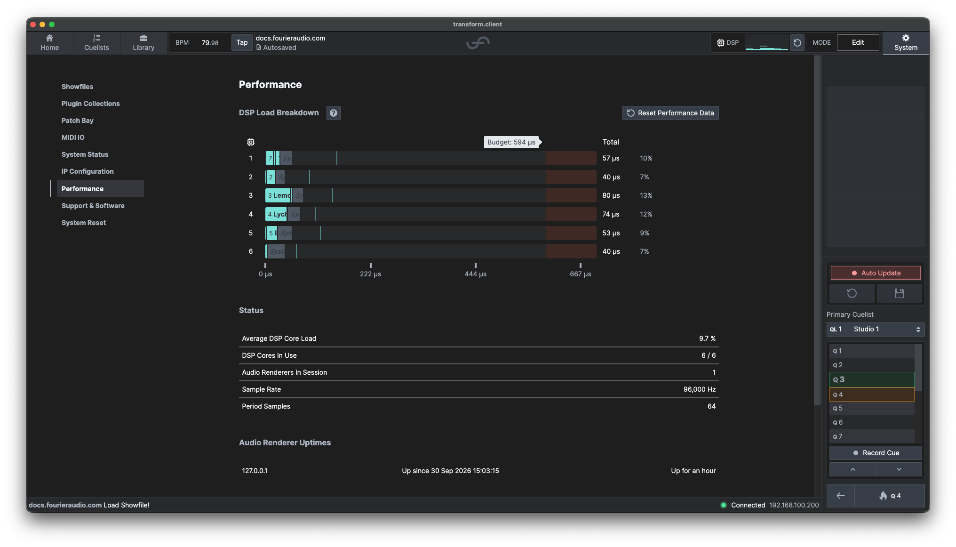Click the Sample Rate value 96,000 Hz
956x547 pixels.
coord(699,389)
